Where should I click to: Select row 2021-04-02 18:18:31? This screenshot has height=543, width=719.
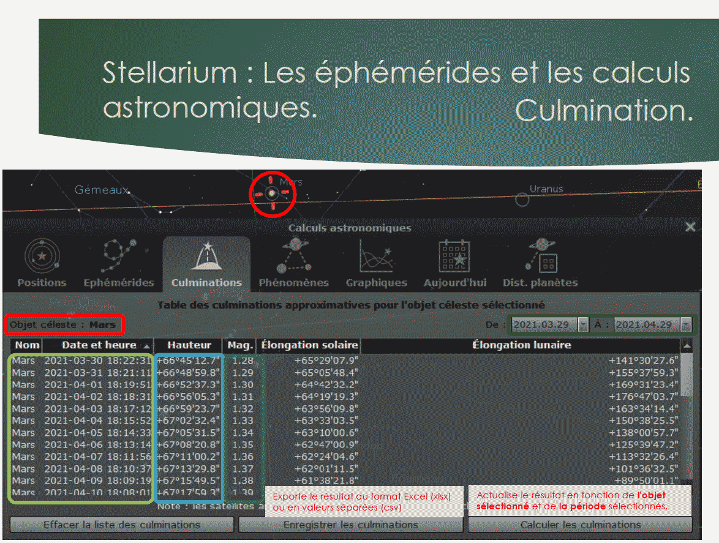pyautogui.click(x=345, y=396)
